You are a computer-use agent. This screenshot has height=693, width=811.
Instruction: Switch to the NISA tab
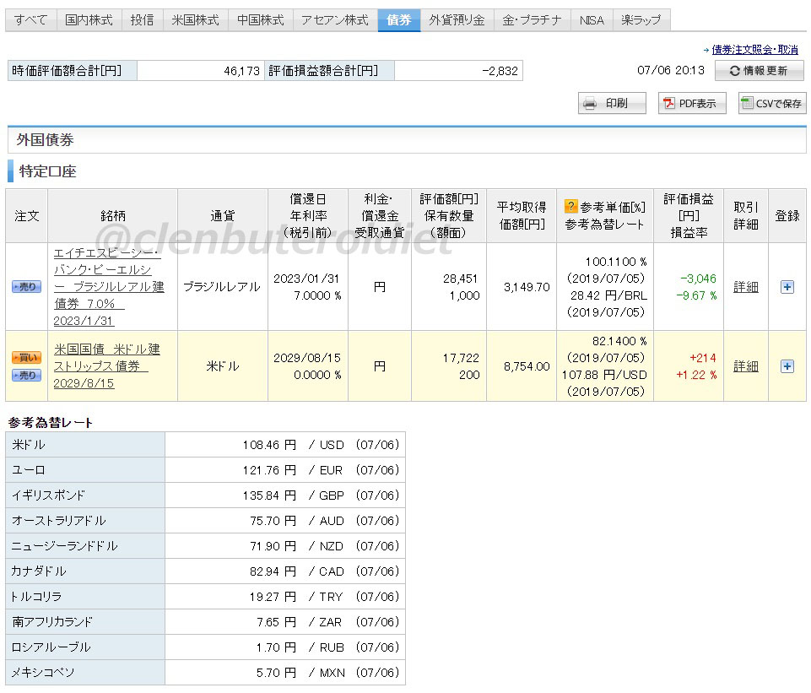(x=592, y=20)
